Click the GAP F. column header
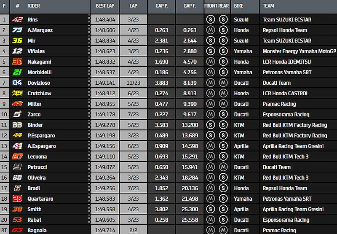Viewport: 337px width, 234px height. [x=190, y=6]
